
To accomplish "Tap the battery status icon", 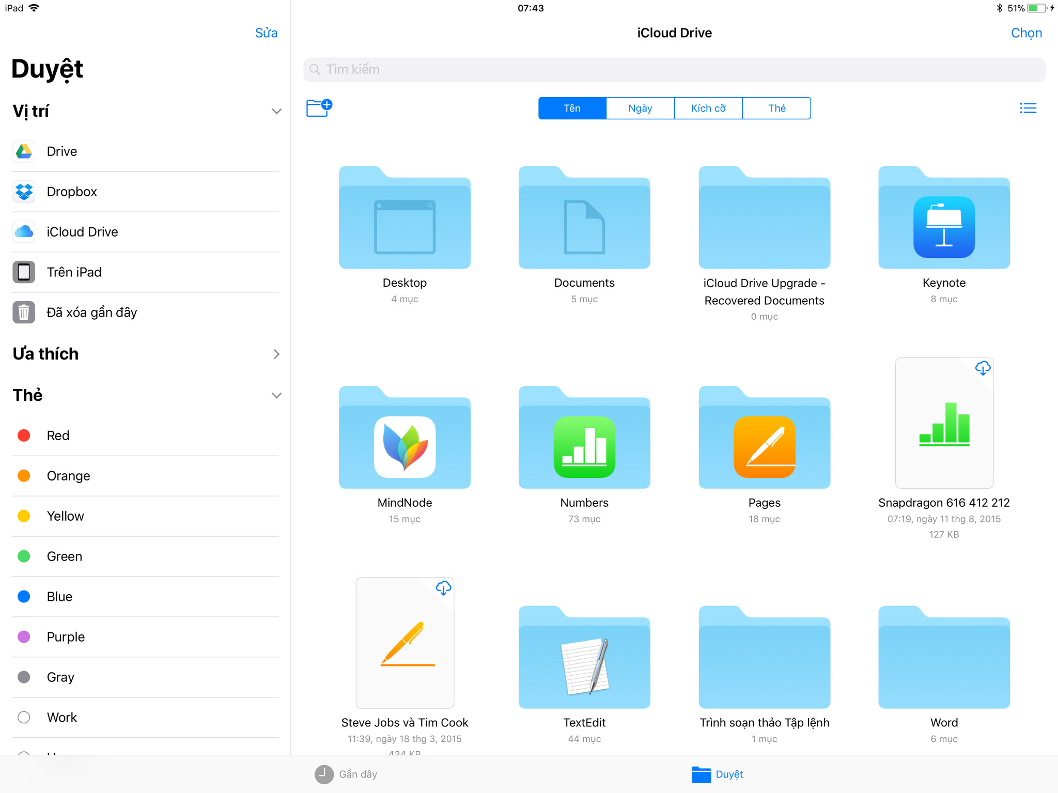I will (x=1037, y=8).
